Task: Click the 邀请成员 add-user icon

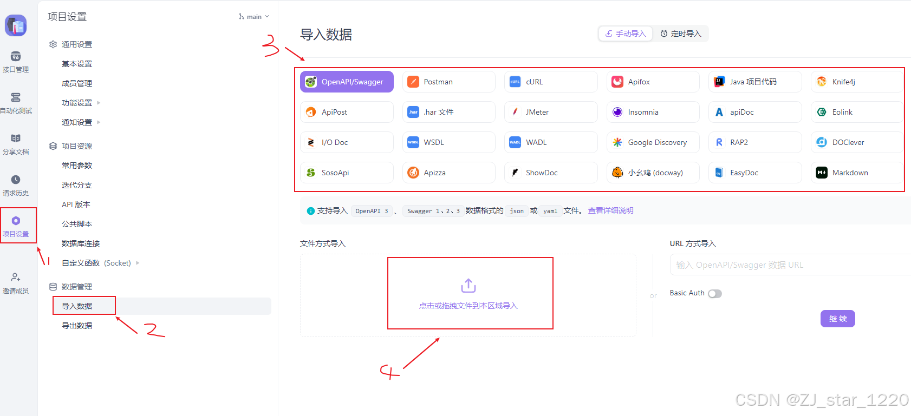Action: 16,277
